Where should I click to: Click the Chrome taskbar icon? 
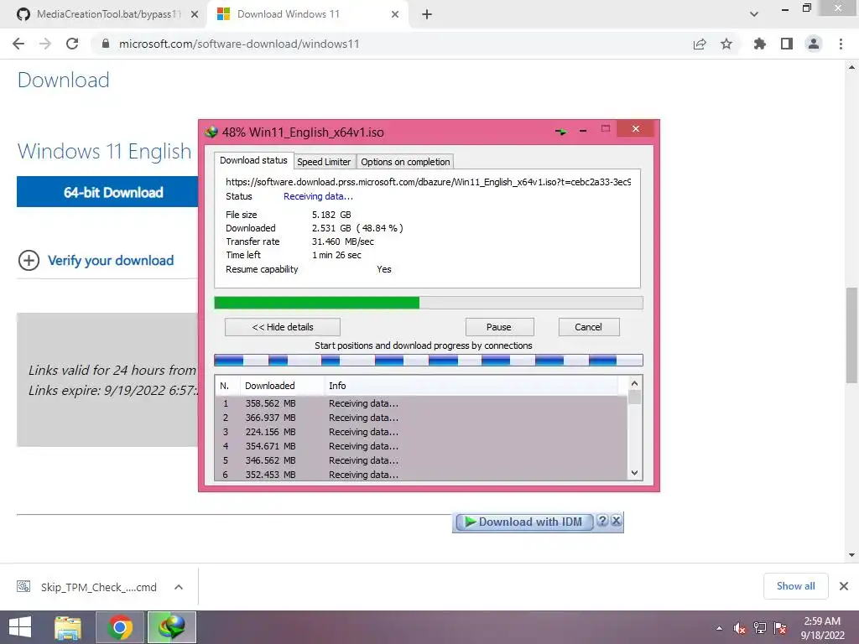click(x=120, y=627)
